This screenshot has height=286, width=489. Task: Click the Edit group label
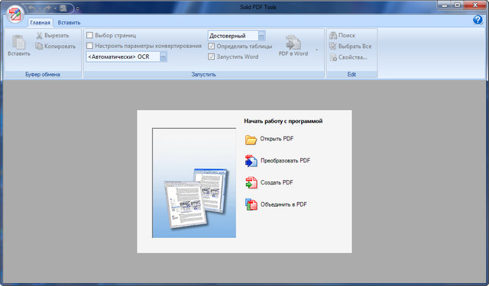click(x=351, y=75)
